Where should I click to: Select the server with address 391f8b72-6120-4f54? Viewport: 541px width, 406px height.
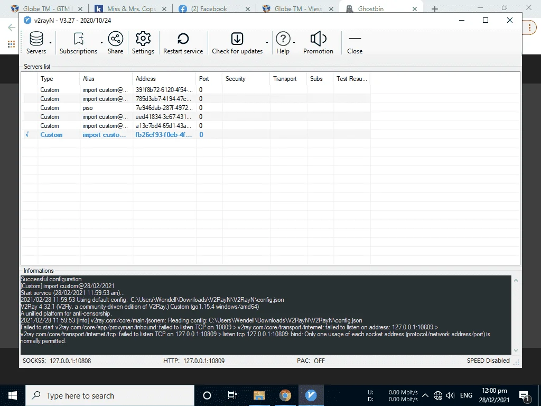pos(197,90)
